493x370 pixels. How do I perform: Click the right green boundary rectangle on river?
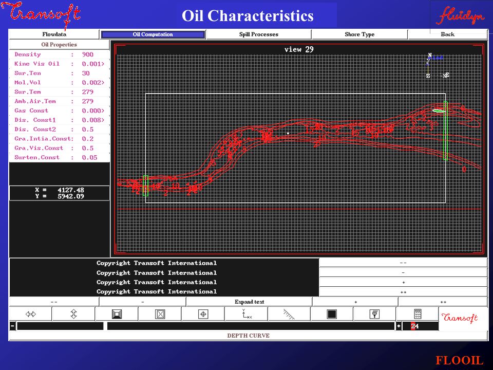coord(446,131)
